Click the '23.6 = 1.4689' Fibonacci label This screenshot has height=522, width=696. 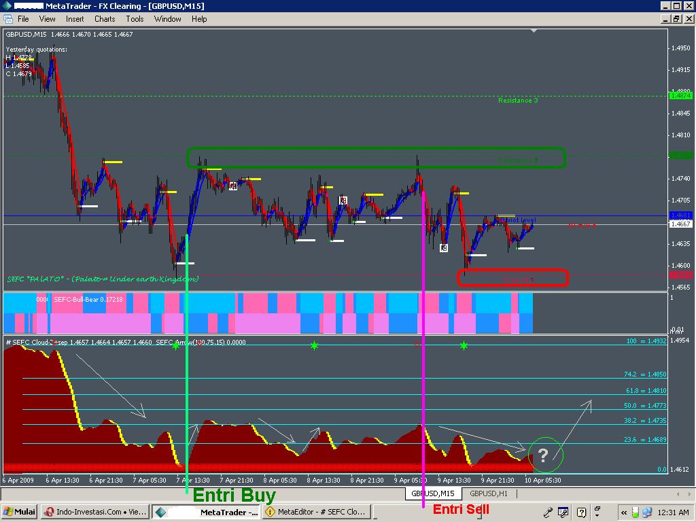point(645,440)
